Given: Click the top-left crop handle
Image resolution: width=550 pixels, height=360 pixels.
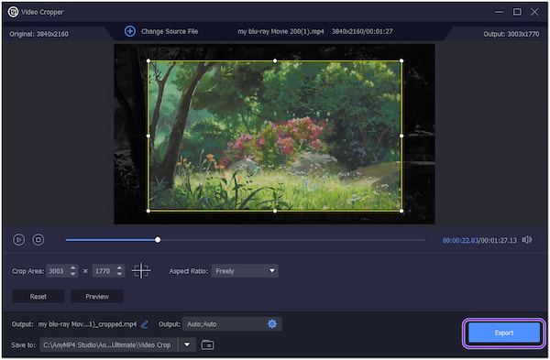Looking at the screenshot, I should (x=148, y=61).
